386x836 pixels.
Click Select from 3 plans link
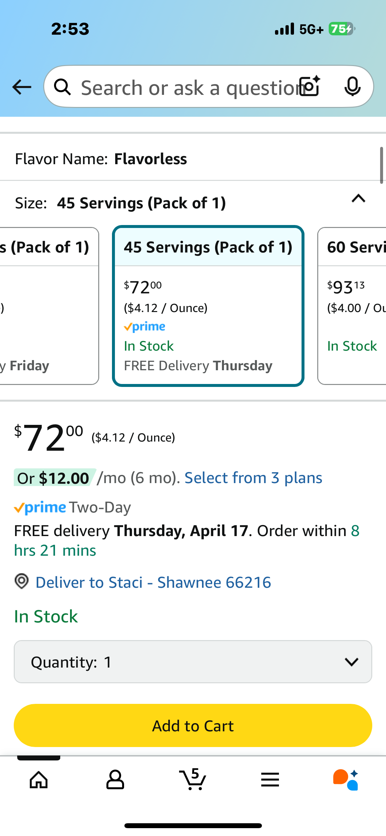(x=253, y=478)
